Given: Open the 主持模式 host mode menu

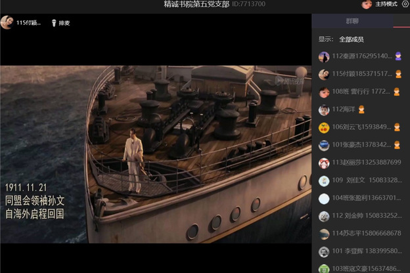Looking at the screenshot, I should pyautogui.click(x=386, y=4).
